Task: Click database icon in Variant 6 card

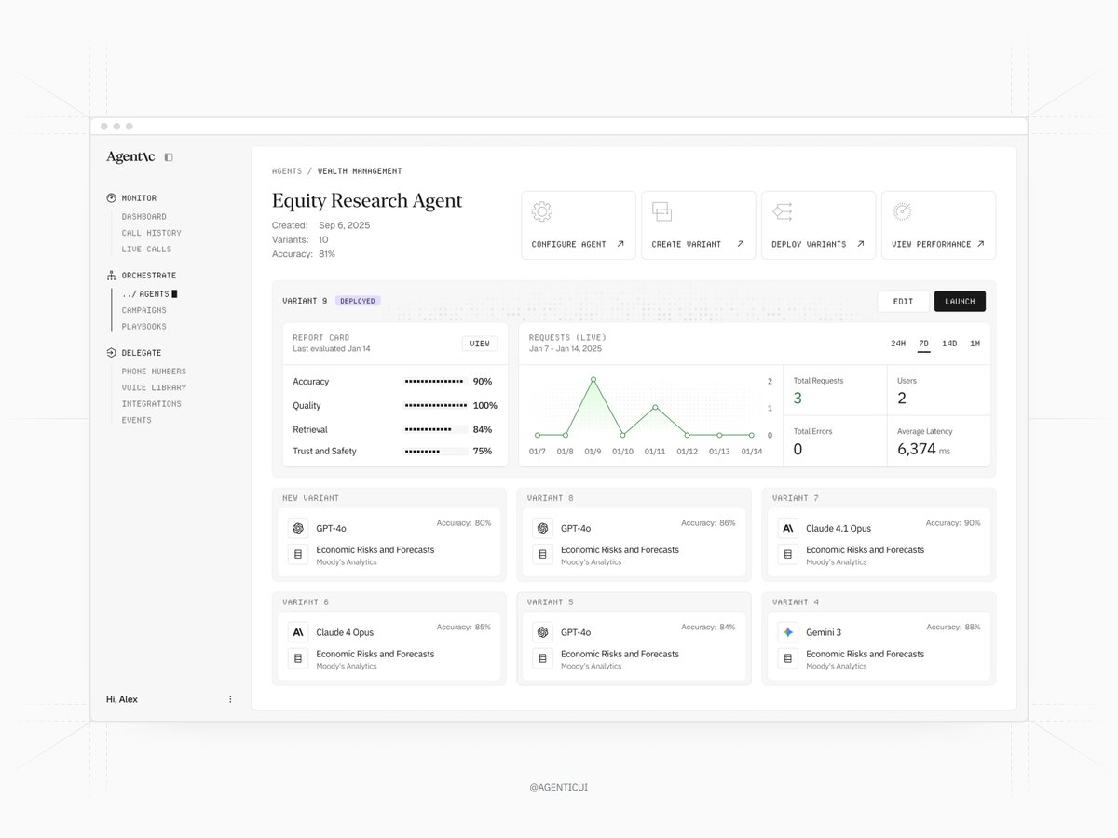Action: pyautogui.click(x=298, y=658)
